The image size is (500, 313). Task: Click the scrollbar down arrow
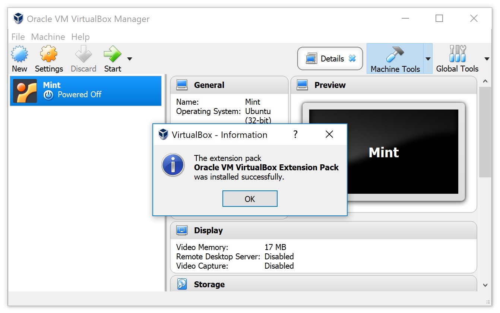click(x=485, y=285)
